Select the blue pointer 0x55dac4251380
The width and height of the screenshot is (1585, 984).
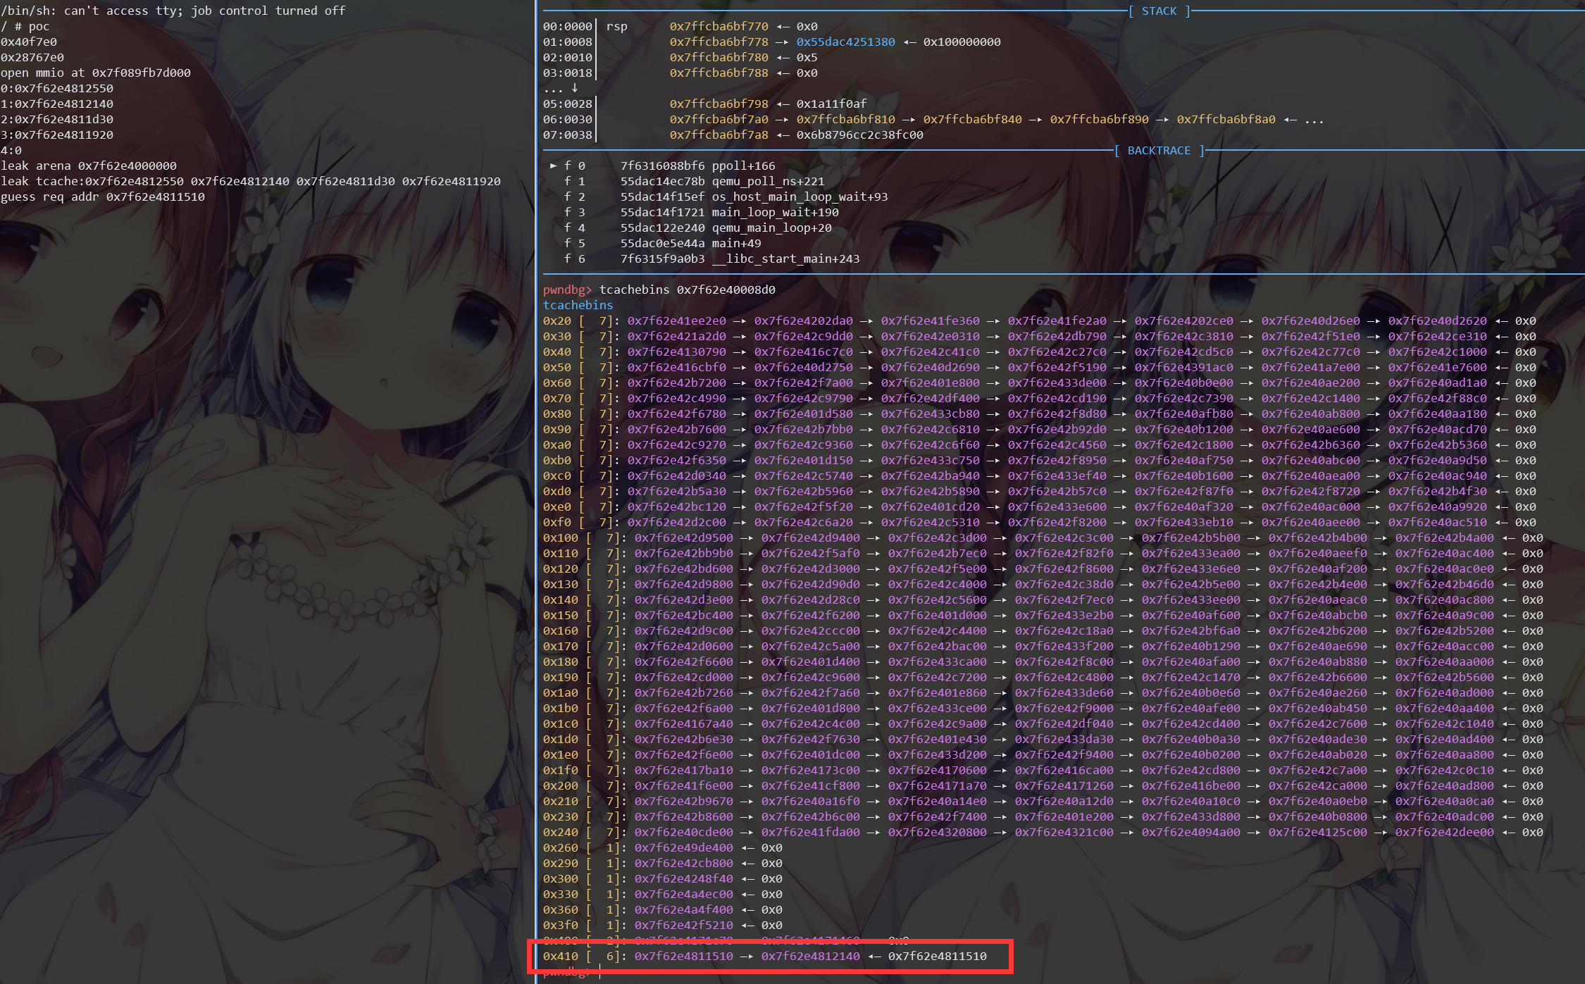point(846,42)
